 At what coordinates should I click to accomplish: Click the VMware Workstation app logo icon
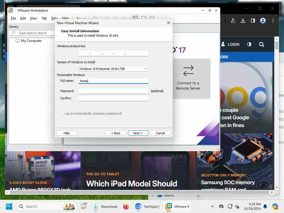(x=11, y=11)
